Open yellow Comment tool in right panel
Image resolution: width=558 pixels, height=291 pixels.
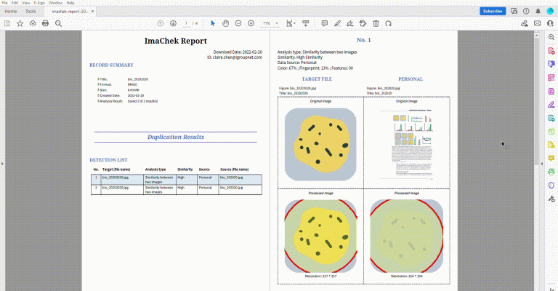pos(551,158)
